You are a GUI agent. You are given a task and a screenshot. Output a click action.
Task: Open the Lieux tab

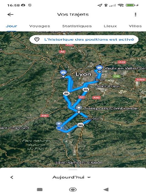pyautogui.click(x=110, y=26)
